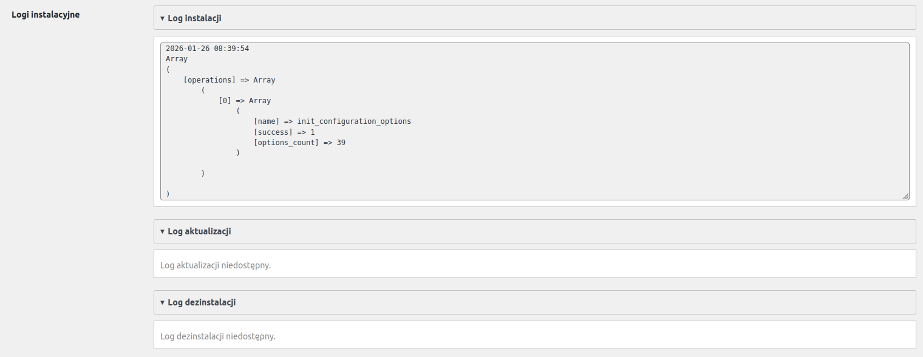Place cursor on the 2026-01-26 08:39:54 timestamp
This screenshot has width=923, height=357.
pyautogui.click(x=207, y=49)
